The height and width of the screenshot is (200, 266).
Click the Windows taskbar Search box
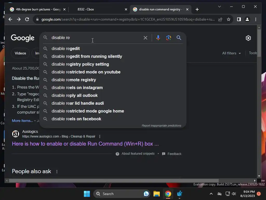click(x=122, y=194)
